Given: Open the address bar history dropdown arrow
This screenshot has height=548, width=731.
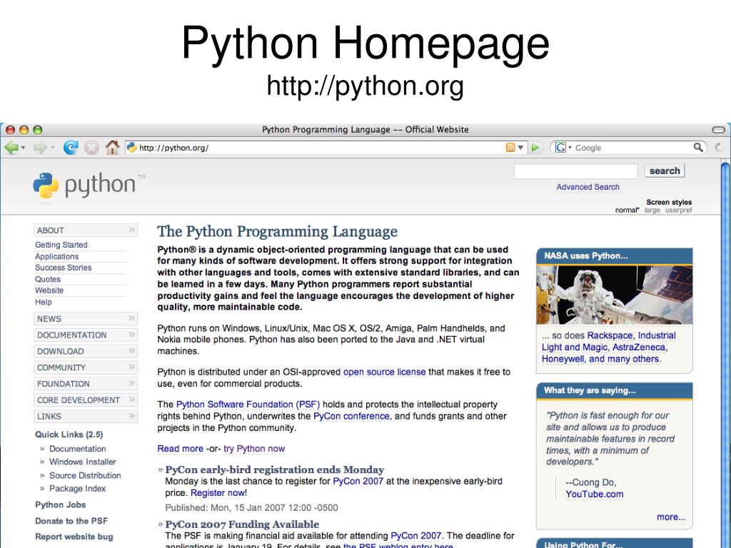Looking at the screenshot, I should click(x=520, y=148).
